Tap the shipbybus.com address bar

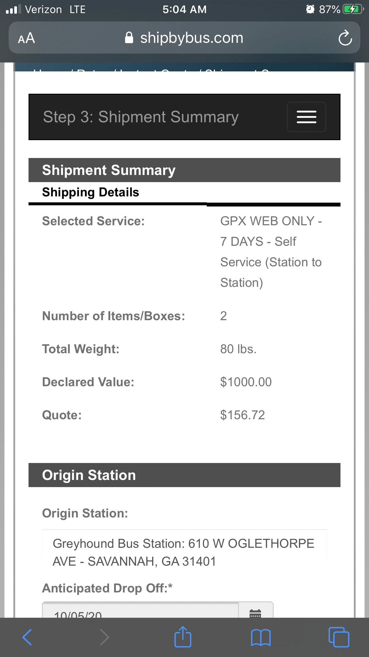click(184, 37)
